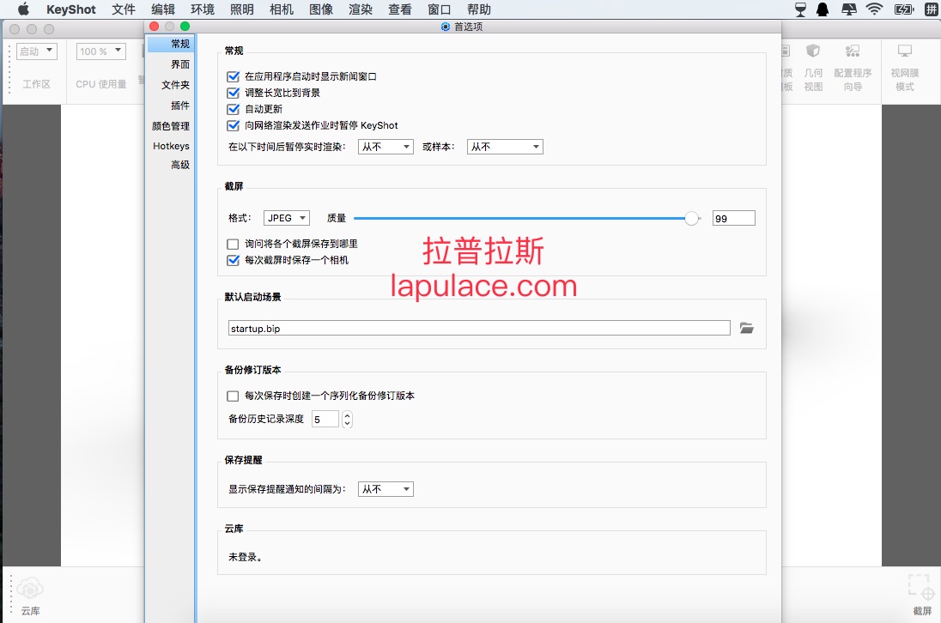Open the Apple menu
This screenshot has height=623, width=941.
click(x=23, y=9)
